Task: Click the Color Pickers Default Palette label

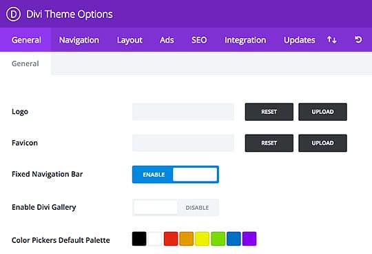Action: point(61,240)
